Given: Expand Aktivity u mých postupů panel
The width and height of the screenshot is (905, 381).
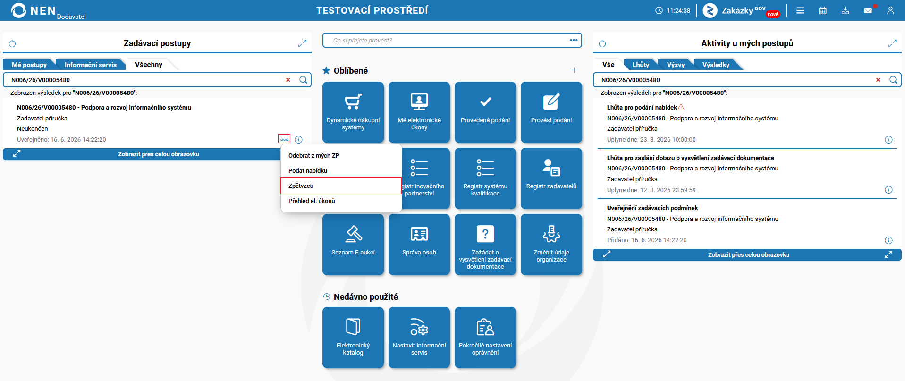Looking at the screenshot, I should tap(892, 43).
